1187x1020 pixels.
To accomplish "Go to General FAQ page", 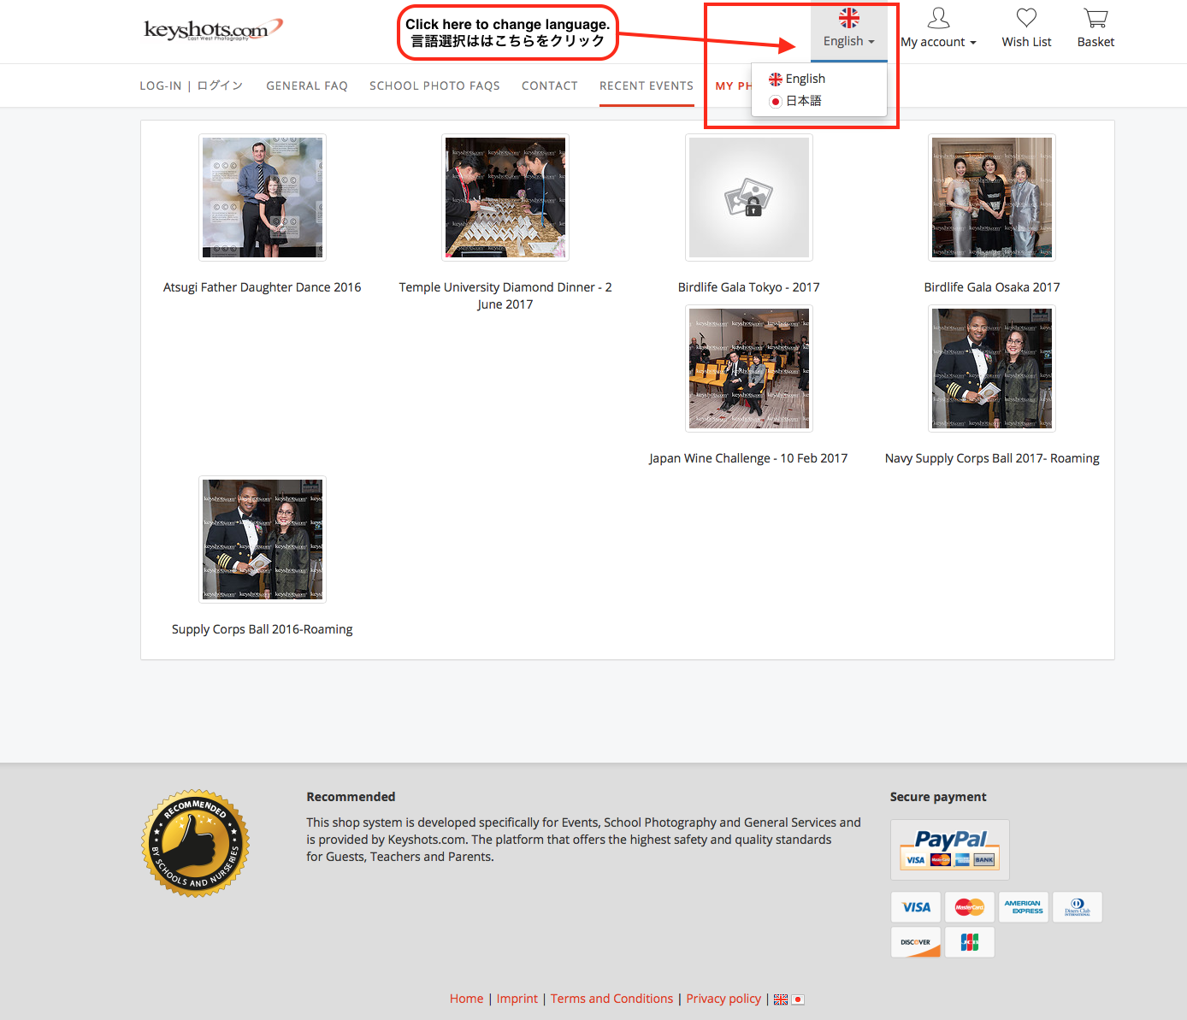I will (x=306, y=85).
